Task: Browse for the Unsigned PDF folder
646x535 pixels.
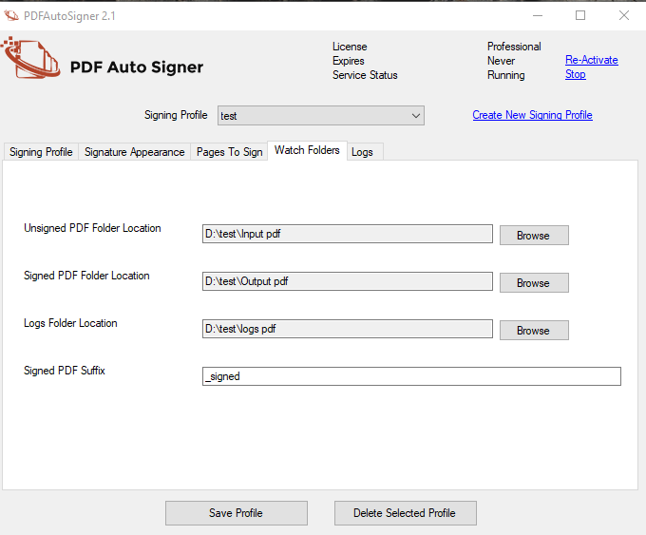Action: point(533,236)
